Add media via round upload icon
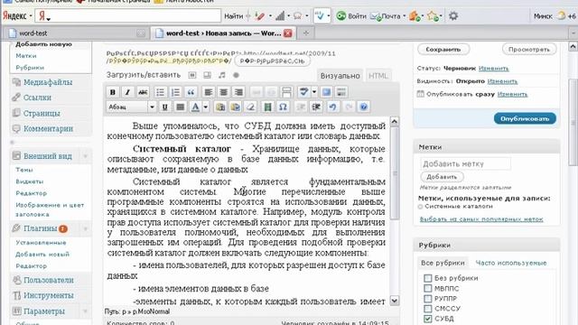Screen dimensions: 578x325 [x=237, y=75]
